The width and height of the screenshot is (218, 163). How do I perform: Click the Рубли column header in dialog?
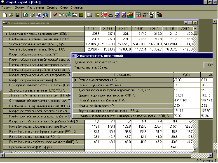click(x=187, y=75)
